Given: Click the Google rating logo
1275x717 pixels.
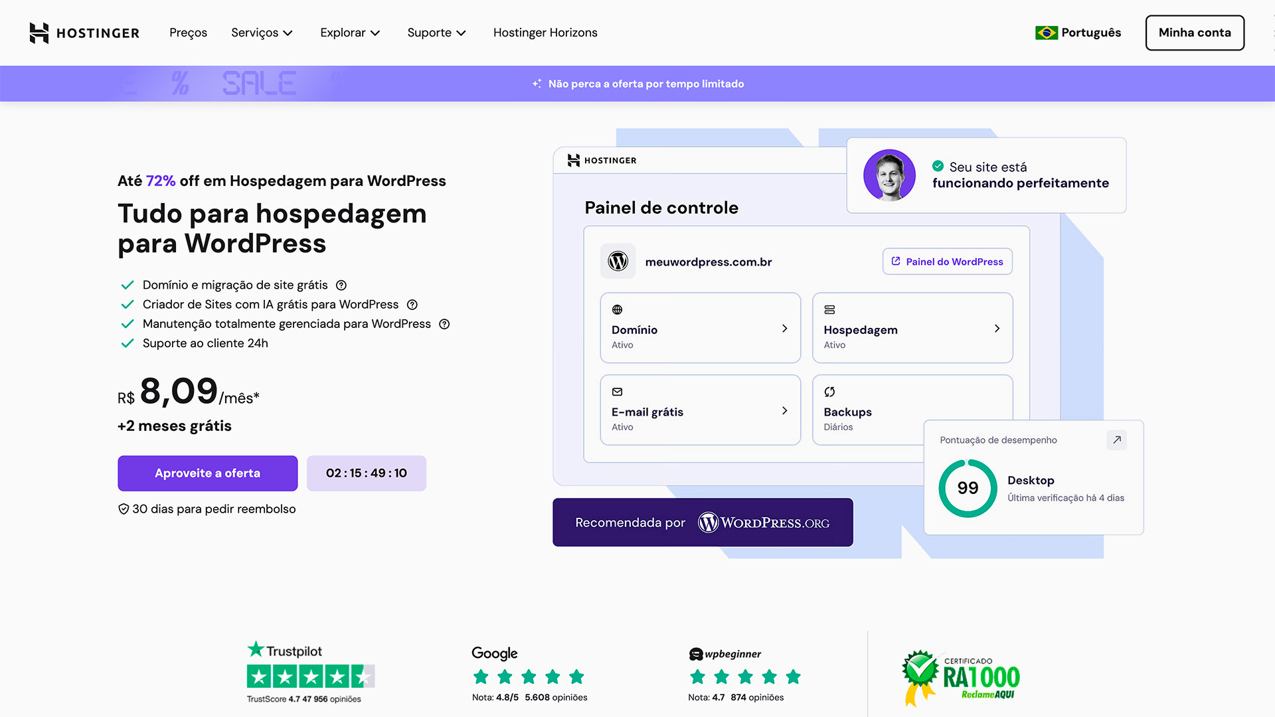Looking at the screenshot, I should (x=495, y=653).
